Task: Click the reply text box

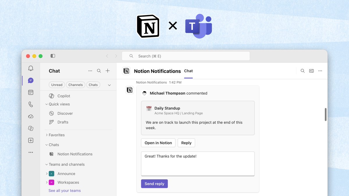Action: coord(198,164)
